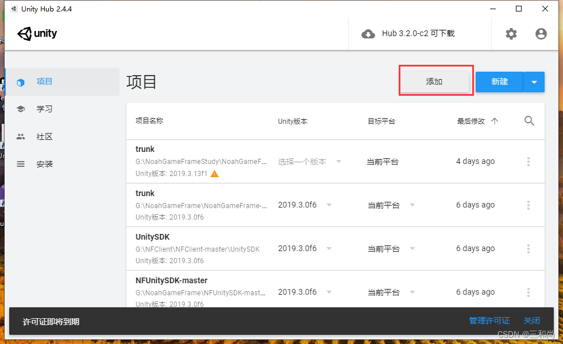Viewport: 563px width, 344px height.
Task: Open the user account profile icon
Action: pyautogui.click(x=541, y=34)
